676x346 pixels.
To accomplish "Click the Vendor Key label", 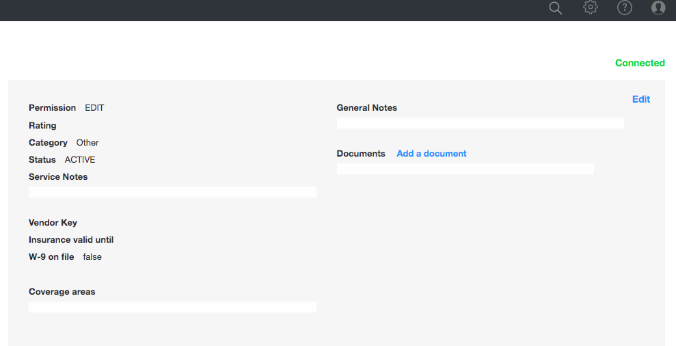I will click(x=53, y=223).
